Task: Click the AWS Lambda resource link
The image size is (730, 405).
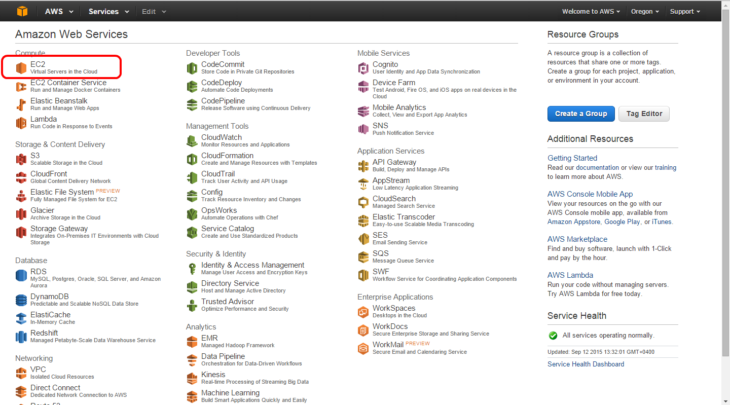Action: tap(570, 275)
